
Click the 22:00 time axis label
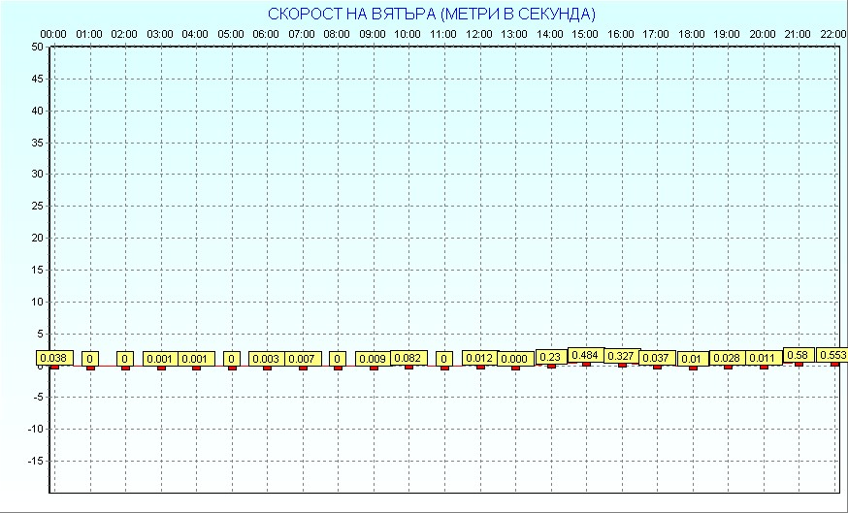[x=832, y=34]
